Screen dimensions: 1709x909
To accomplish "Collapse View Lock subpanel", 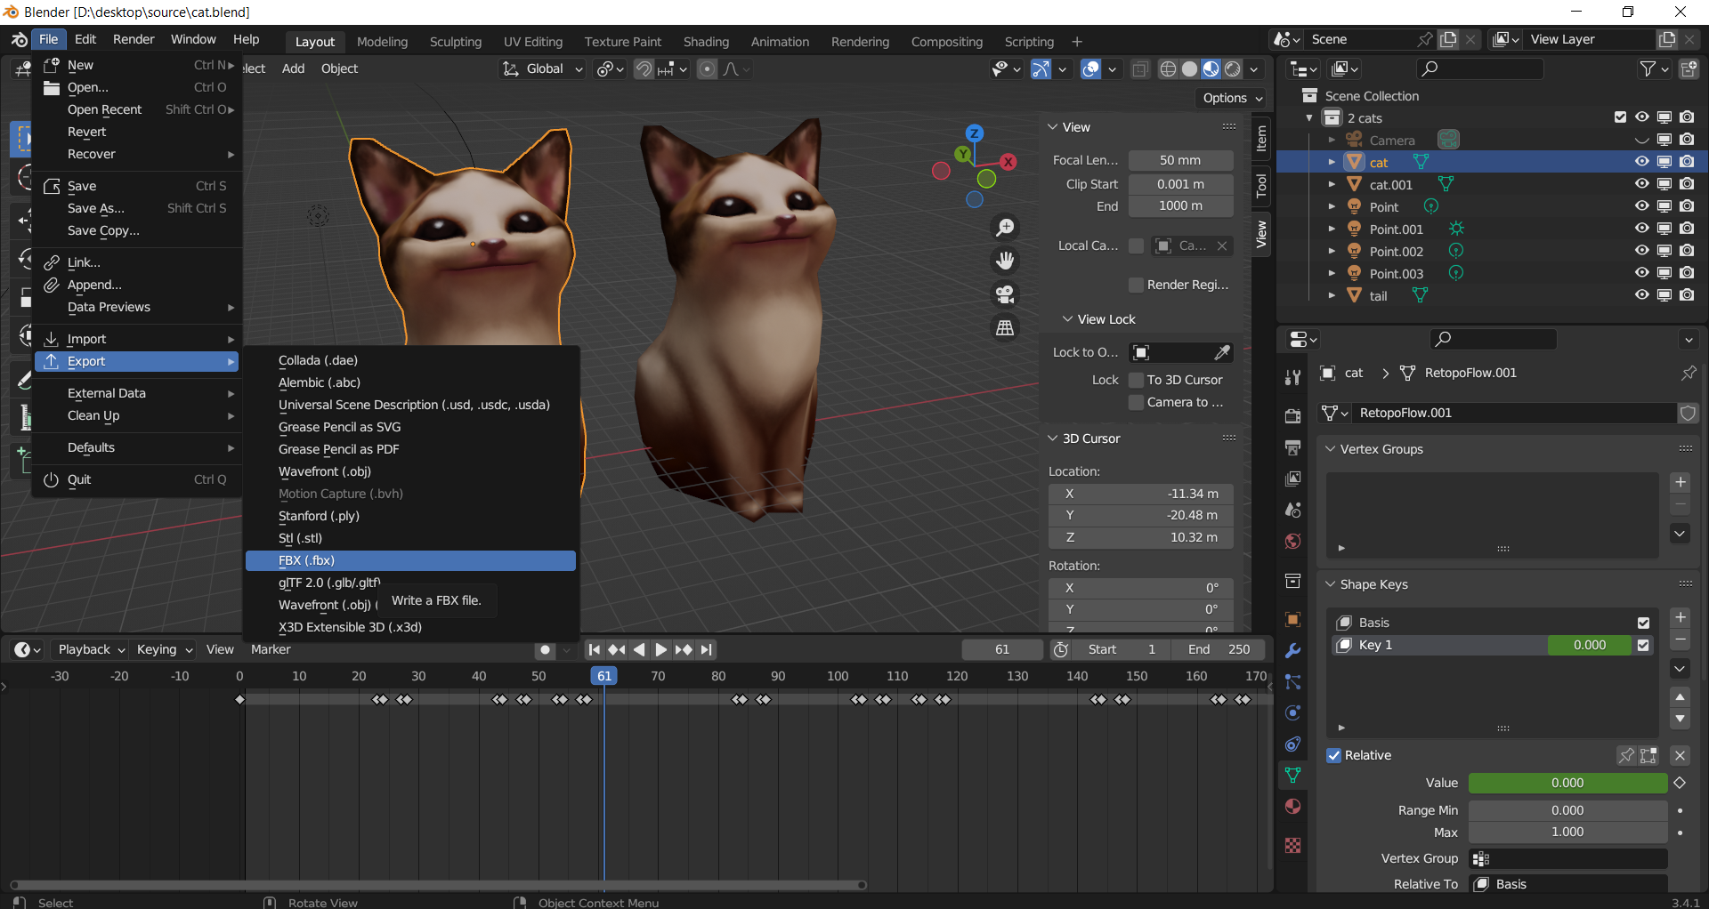I will point(1067,319).
